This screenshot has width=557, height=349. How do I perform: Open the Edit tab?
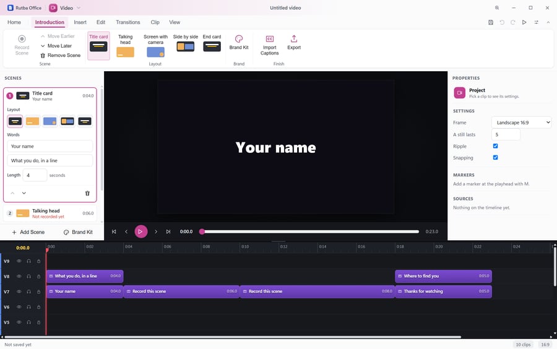pos(101,22)
